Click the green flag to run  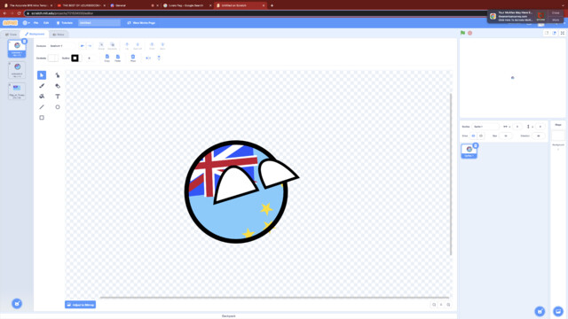pos(462,33)
